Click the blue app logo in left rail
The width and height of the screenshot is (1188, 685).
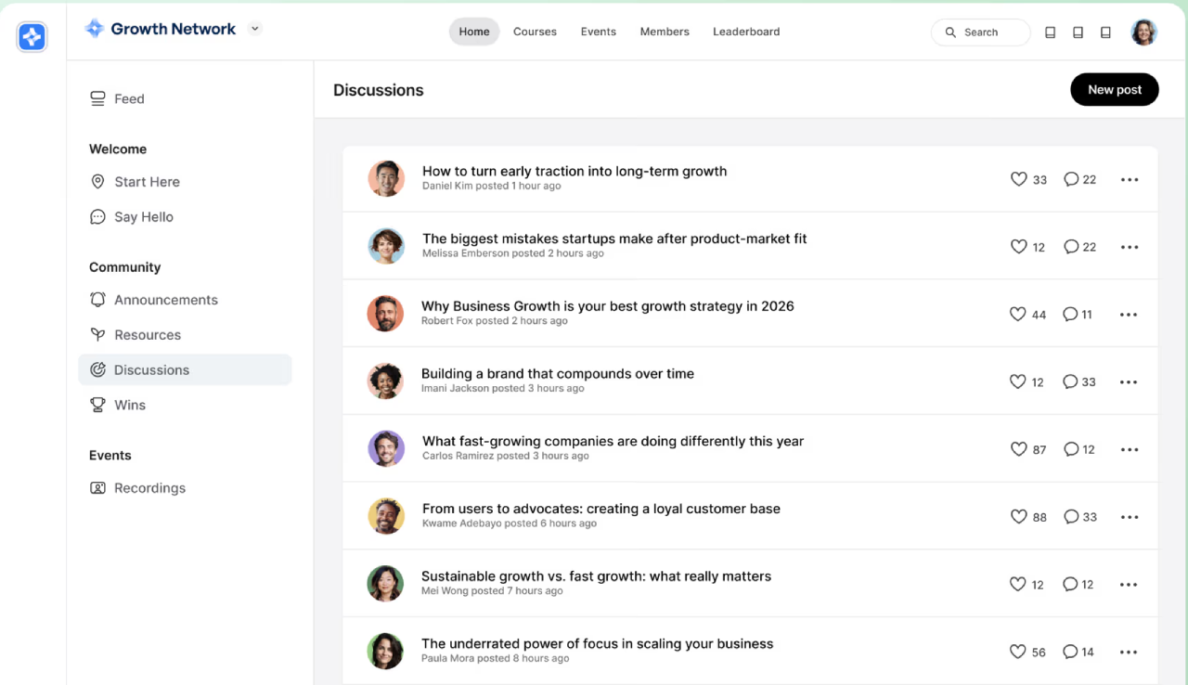tap(32, 37)
